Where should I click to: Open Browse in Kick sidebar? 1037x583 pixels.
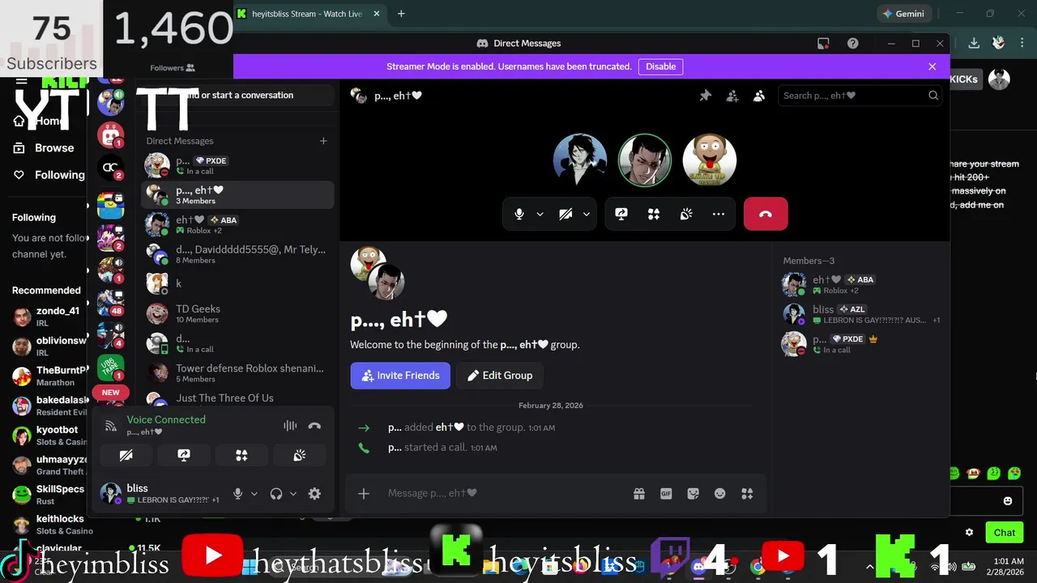(x=44, y=148)
